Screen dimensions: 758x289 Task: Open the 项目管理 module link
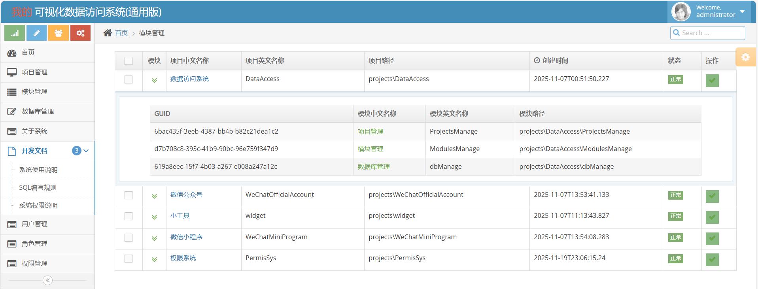point(370,132)
